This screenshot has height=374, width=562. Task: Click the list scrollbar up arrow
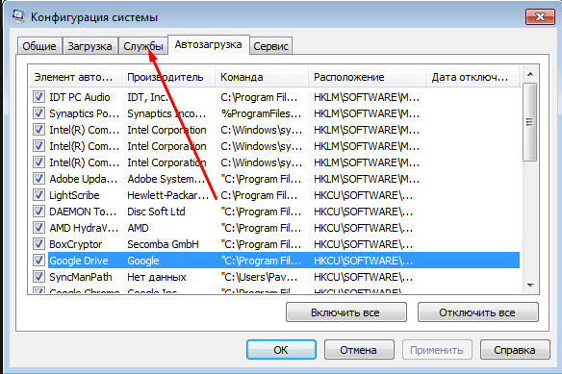(x=530, y=74)
